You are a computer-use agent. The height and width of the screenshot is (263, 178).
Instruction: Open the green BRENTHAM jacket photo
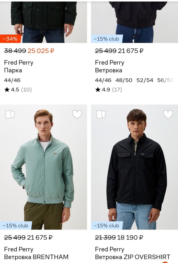coord(44,168)
